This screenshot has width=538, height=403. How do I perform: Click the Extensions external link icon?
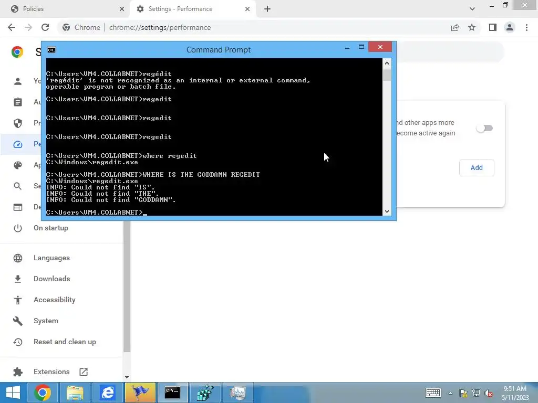[84, 372]
